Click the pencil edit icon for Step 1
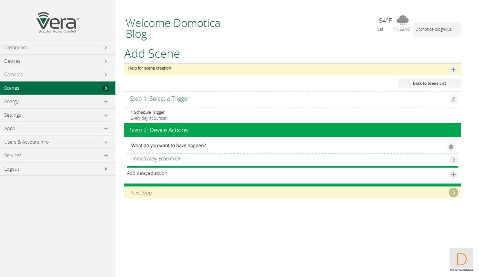This screenshot has width=479, height=277. pyautogui.click(x=453, y=99)
